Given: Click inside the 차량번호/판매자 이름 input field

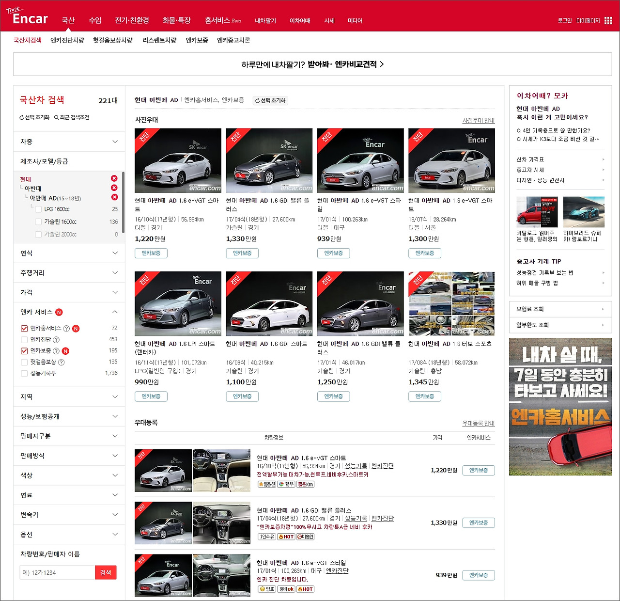Looking at the screenshot, I should point(57,572).
